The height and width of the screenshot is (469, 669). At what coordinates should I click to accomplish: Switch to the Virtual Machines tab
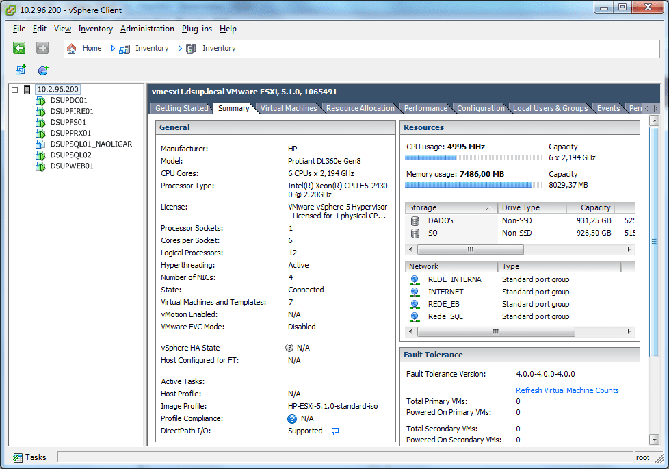(x=289, y=108)
